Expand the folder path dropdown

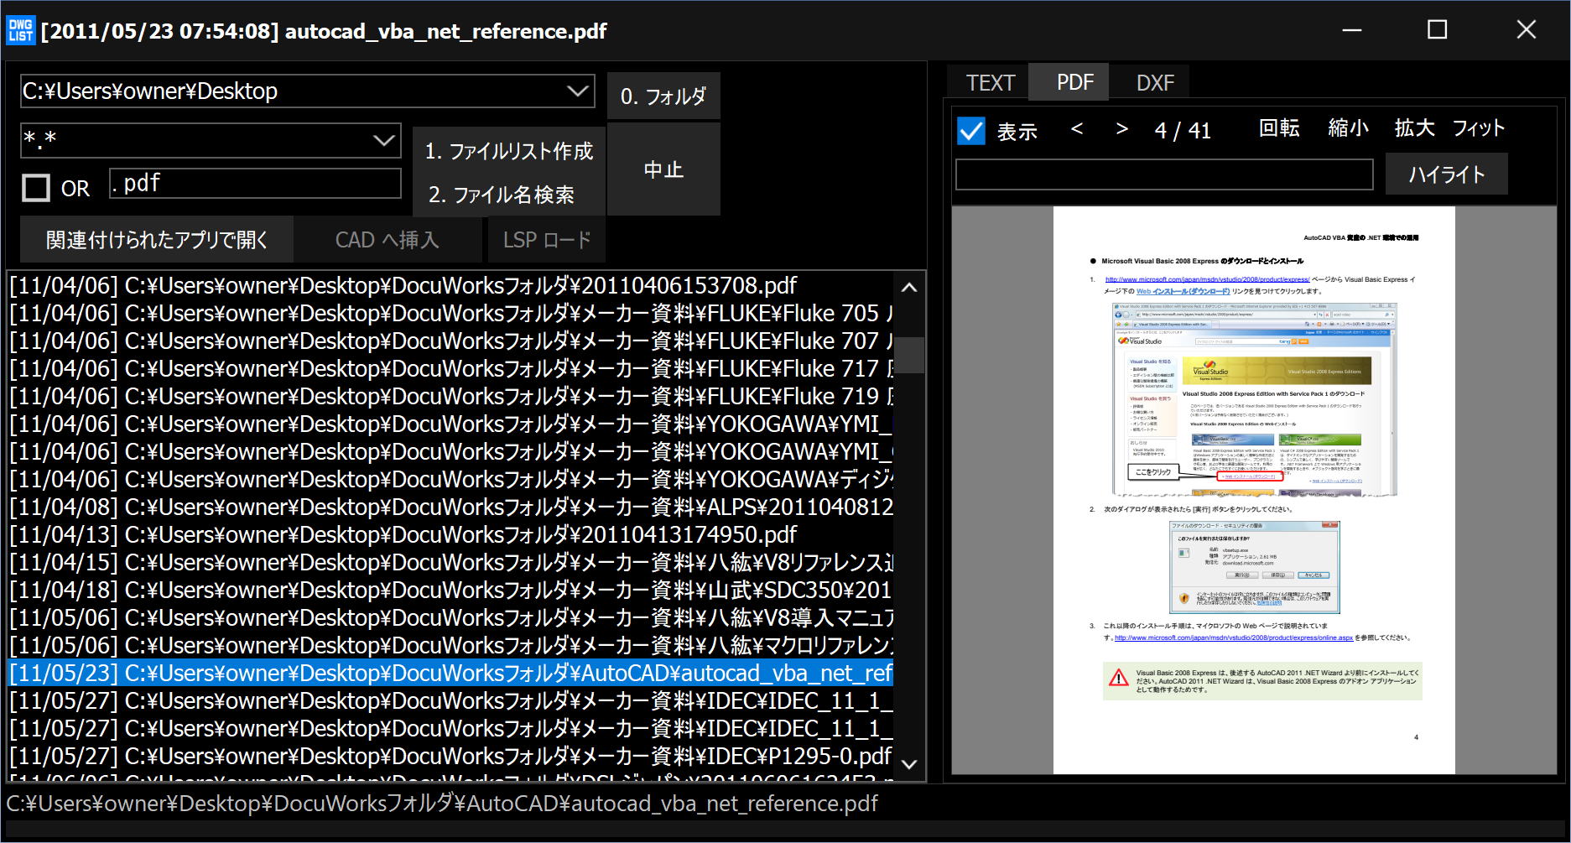pyautogui.click(x=578, y=91)
